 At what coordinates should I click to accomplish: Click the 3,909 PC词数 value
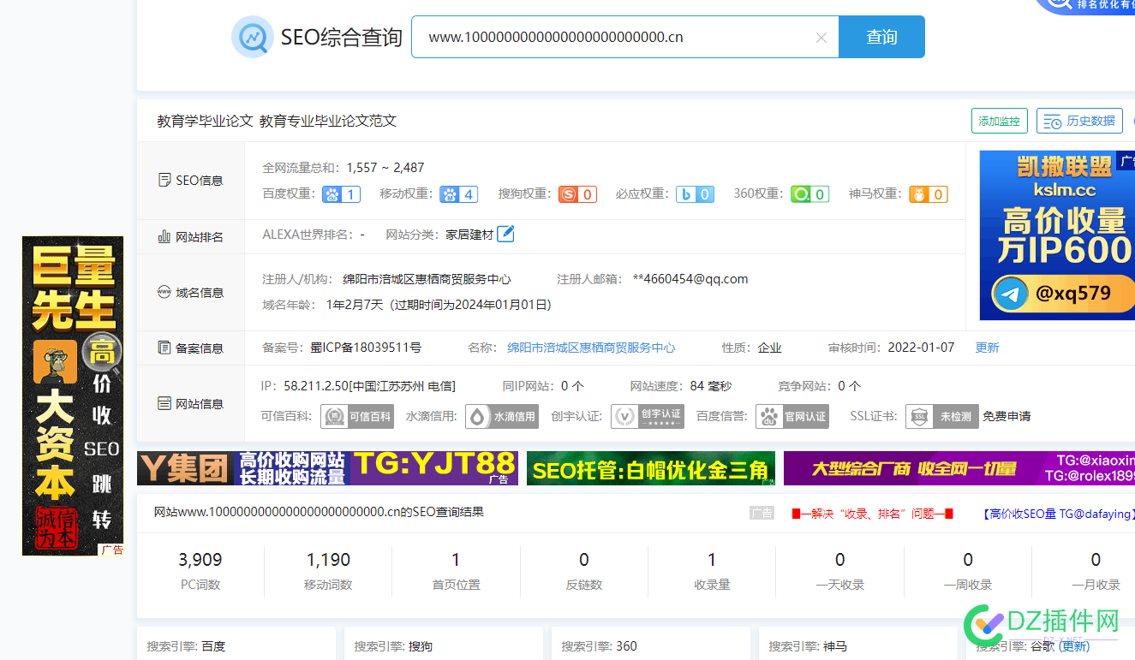coord(200,560)
